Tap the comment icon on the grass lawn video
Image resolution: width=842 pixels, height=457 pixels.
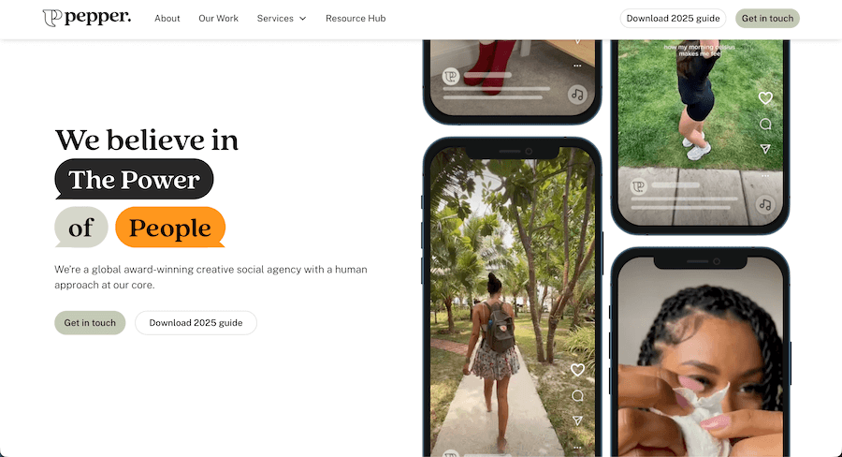tap(765, 125)
